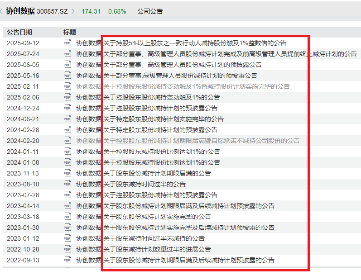Click PDF icon for 2023-03-18 announcement
361x280 pixels.
67,216
